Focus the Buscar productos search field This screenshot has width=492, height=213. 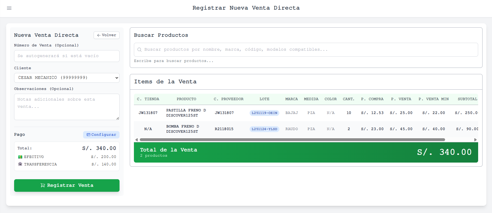click(306, 50)
